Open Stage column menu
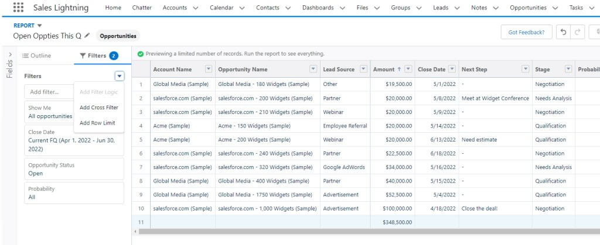This screenshot has width=600, height=245. 568,69
